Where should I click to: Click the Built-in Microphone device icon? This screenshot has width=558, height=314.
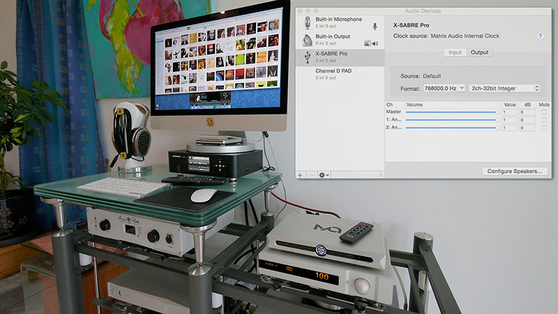(x=308, y=22)
